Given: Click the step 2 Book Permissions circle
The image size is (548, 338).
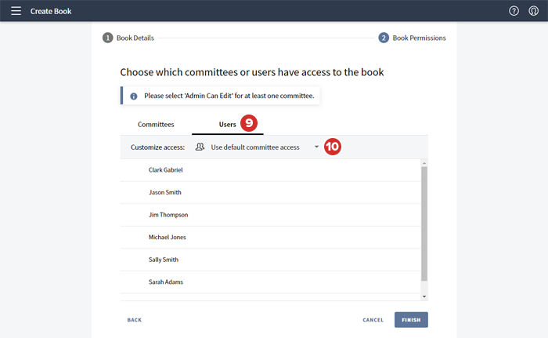Looking at the screenshot, I should coord(384,38).
